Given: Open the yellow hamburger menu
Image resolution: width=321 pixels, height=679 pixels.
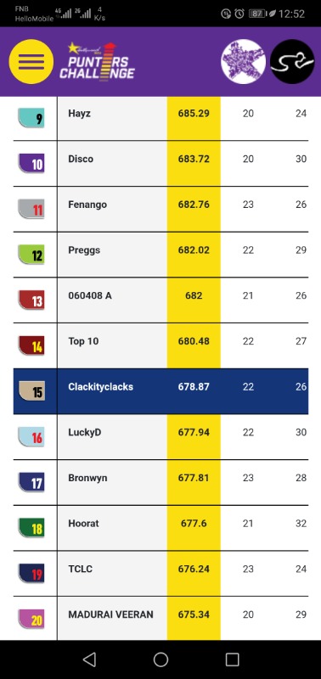Looking at the screenshot, I should 31,61.
